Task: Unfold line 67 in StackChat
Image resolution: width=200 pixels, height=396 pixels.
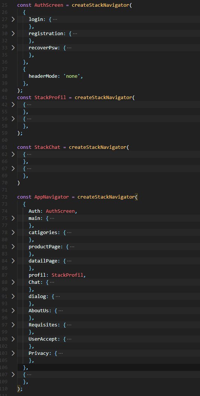Action: coord(13,168)
